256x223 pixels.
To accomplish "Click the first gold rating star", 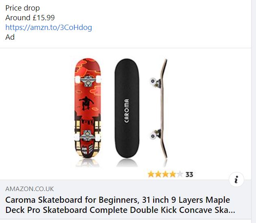I will click(x=151, y=174).
